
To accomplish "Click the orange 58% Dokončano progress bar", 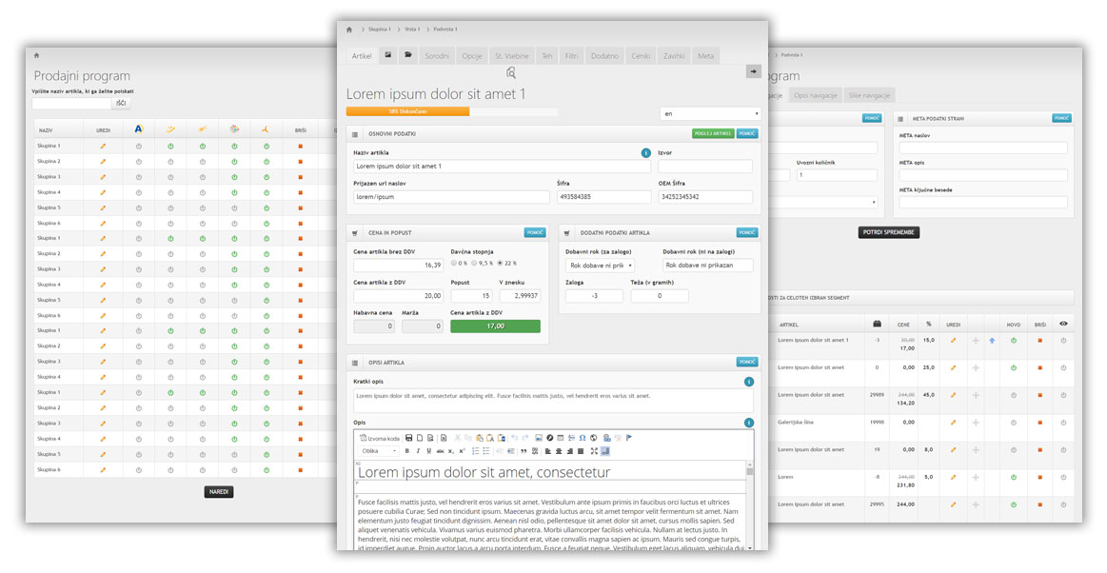I will (407, 111).
